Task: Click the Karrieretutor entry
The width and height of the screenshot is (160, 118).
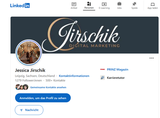Action: pos(116,78)
